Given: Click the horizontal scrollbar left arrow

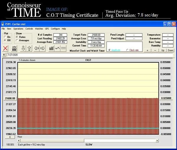Looking at the screenshot, I should [19, 140].
